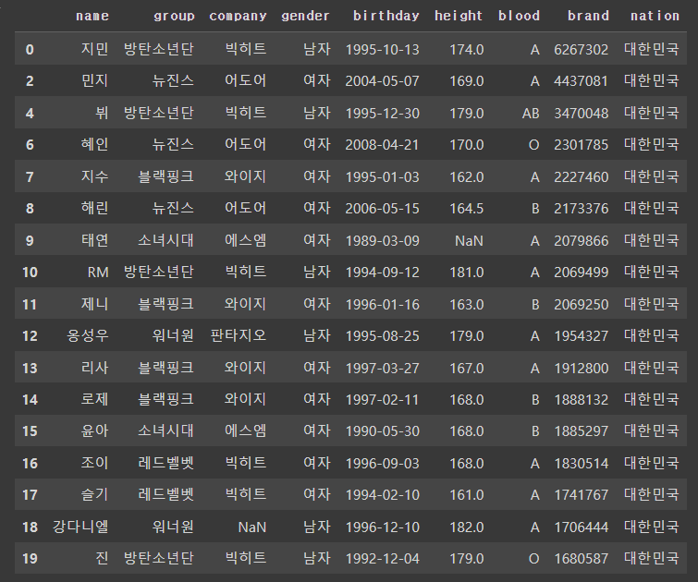This screenshot has width=698, height=582.
Task: Select the name cell '리사'
Action: [94, 368]
